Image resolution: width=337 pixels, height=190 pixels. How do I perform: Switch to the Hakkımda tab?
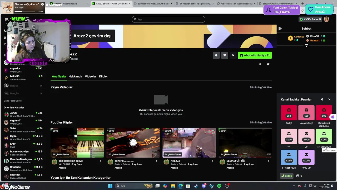(x=75, y=76)
